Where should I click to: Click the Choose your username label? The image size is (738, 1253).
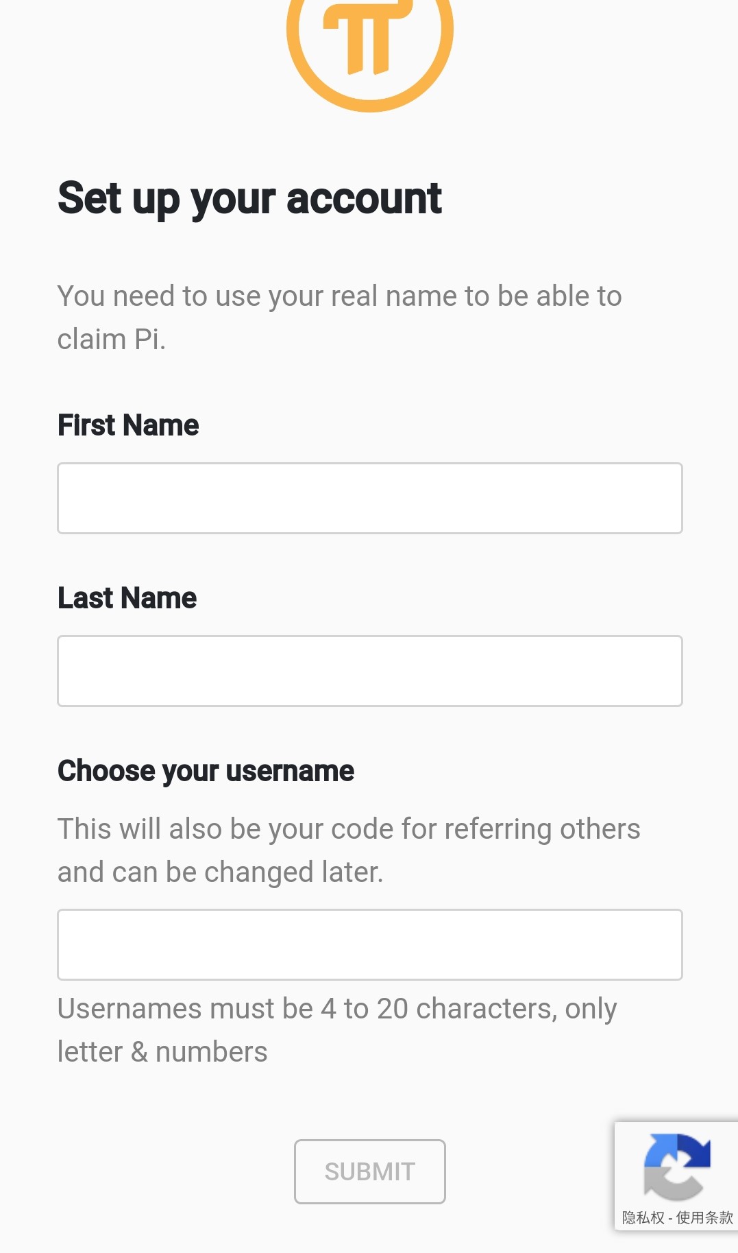pyautogui.click(x=206, y=771)
